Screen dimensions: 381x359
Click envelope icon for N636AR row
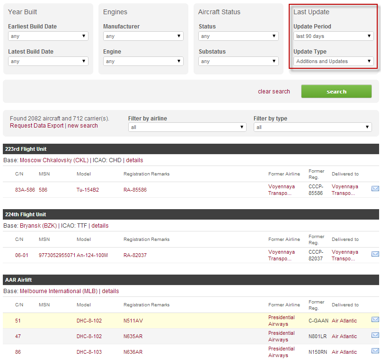pos(375,351)
